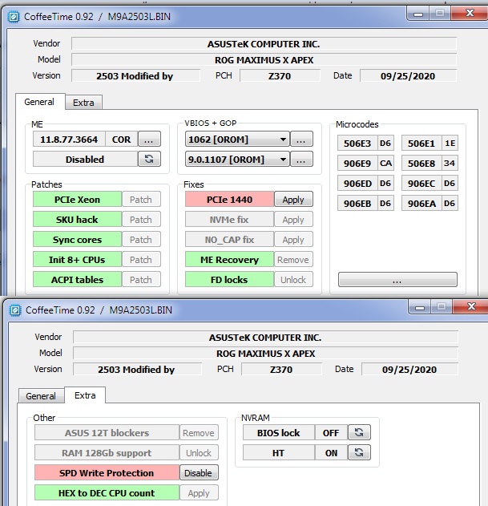Click the ME Recovery status label
The width and height of the screenshot is (488, 506).
[230, 260]
